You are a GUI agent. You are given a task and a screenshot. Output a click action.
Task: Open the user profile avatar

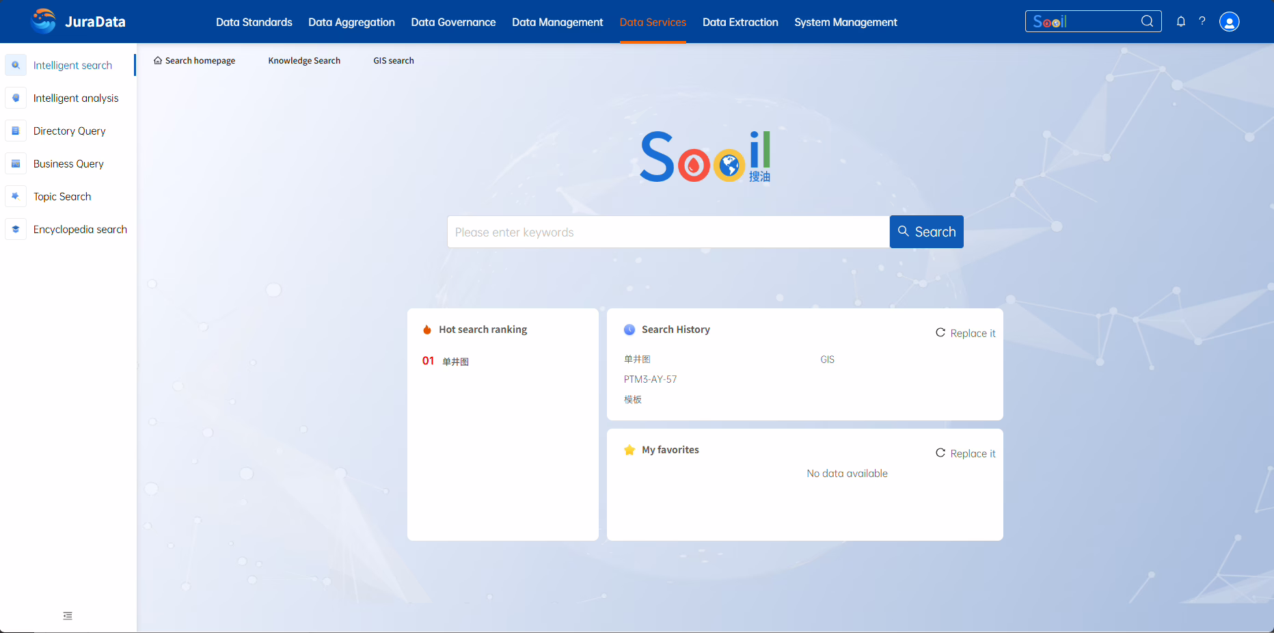pyautogui.click(x=1229, y=22)
